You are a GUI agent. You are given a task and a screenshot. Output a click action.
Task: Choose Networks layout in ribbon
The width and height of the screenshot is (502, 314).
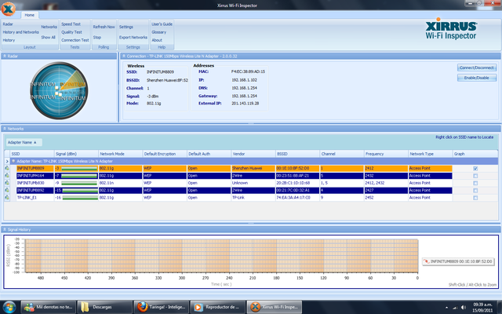[49, 27]
